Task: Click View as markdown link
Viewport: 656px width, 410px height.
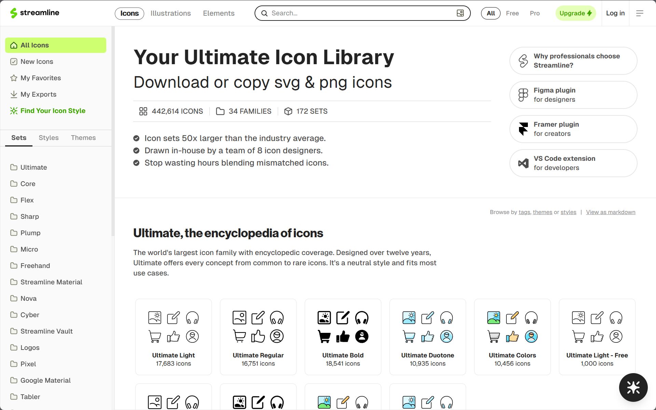Action: tap(611, 212)
